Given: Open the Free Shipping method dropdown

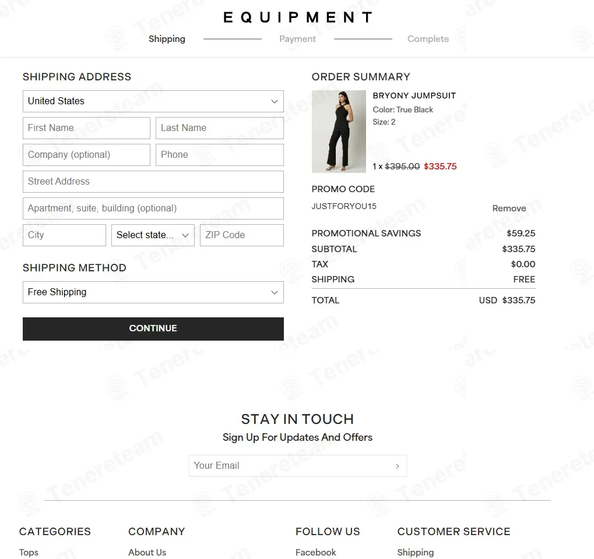Looking at the screenshot, I should (x=153, y=292).
